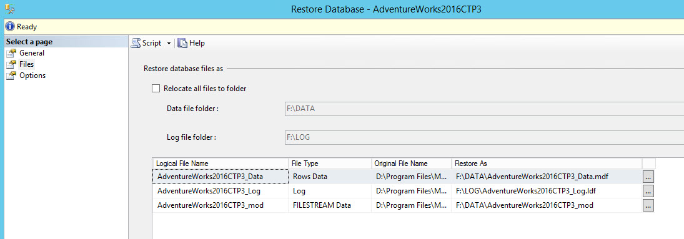Click original file name in FILESTREAM Data row
This screenshot has width=684, height=239.
412,205
